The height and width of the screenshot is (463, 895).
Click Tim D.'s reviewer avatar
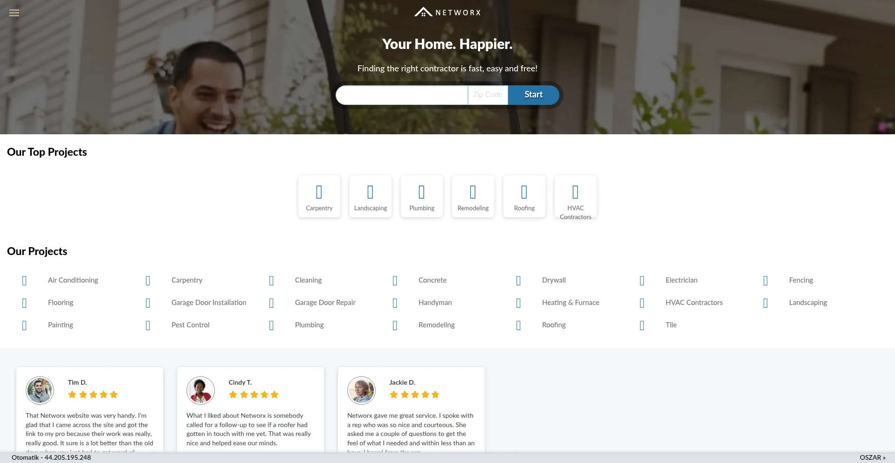click(x=40, y=390)
